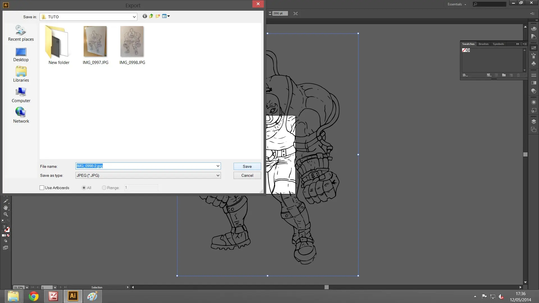Go to Desktop location
Screen dimensions: 539x303
[x=21, y=55]
